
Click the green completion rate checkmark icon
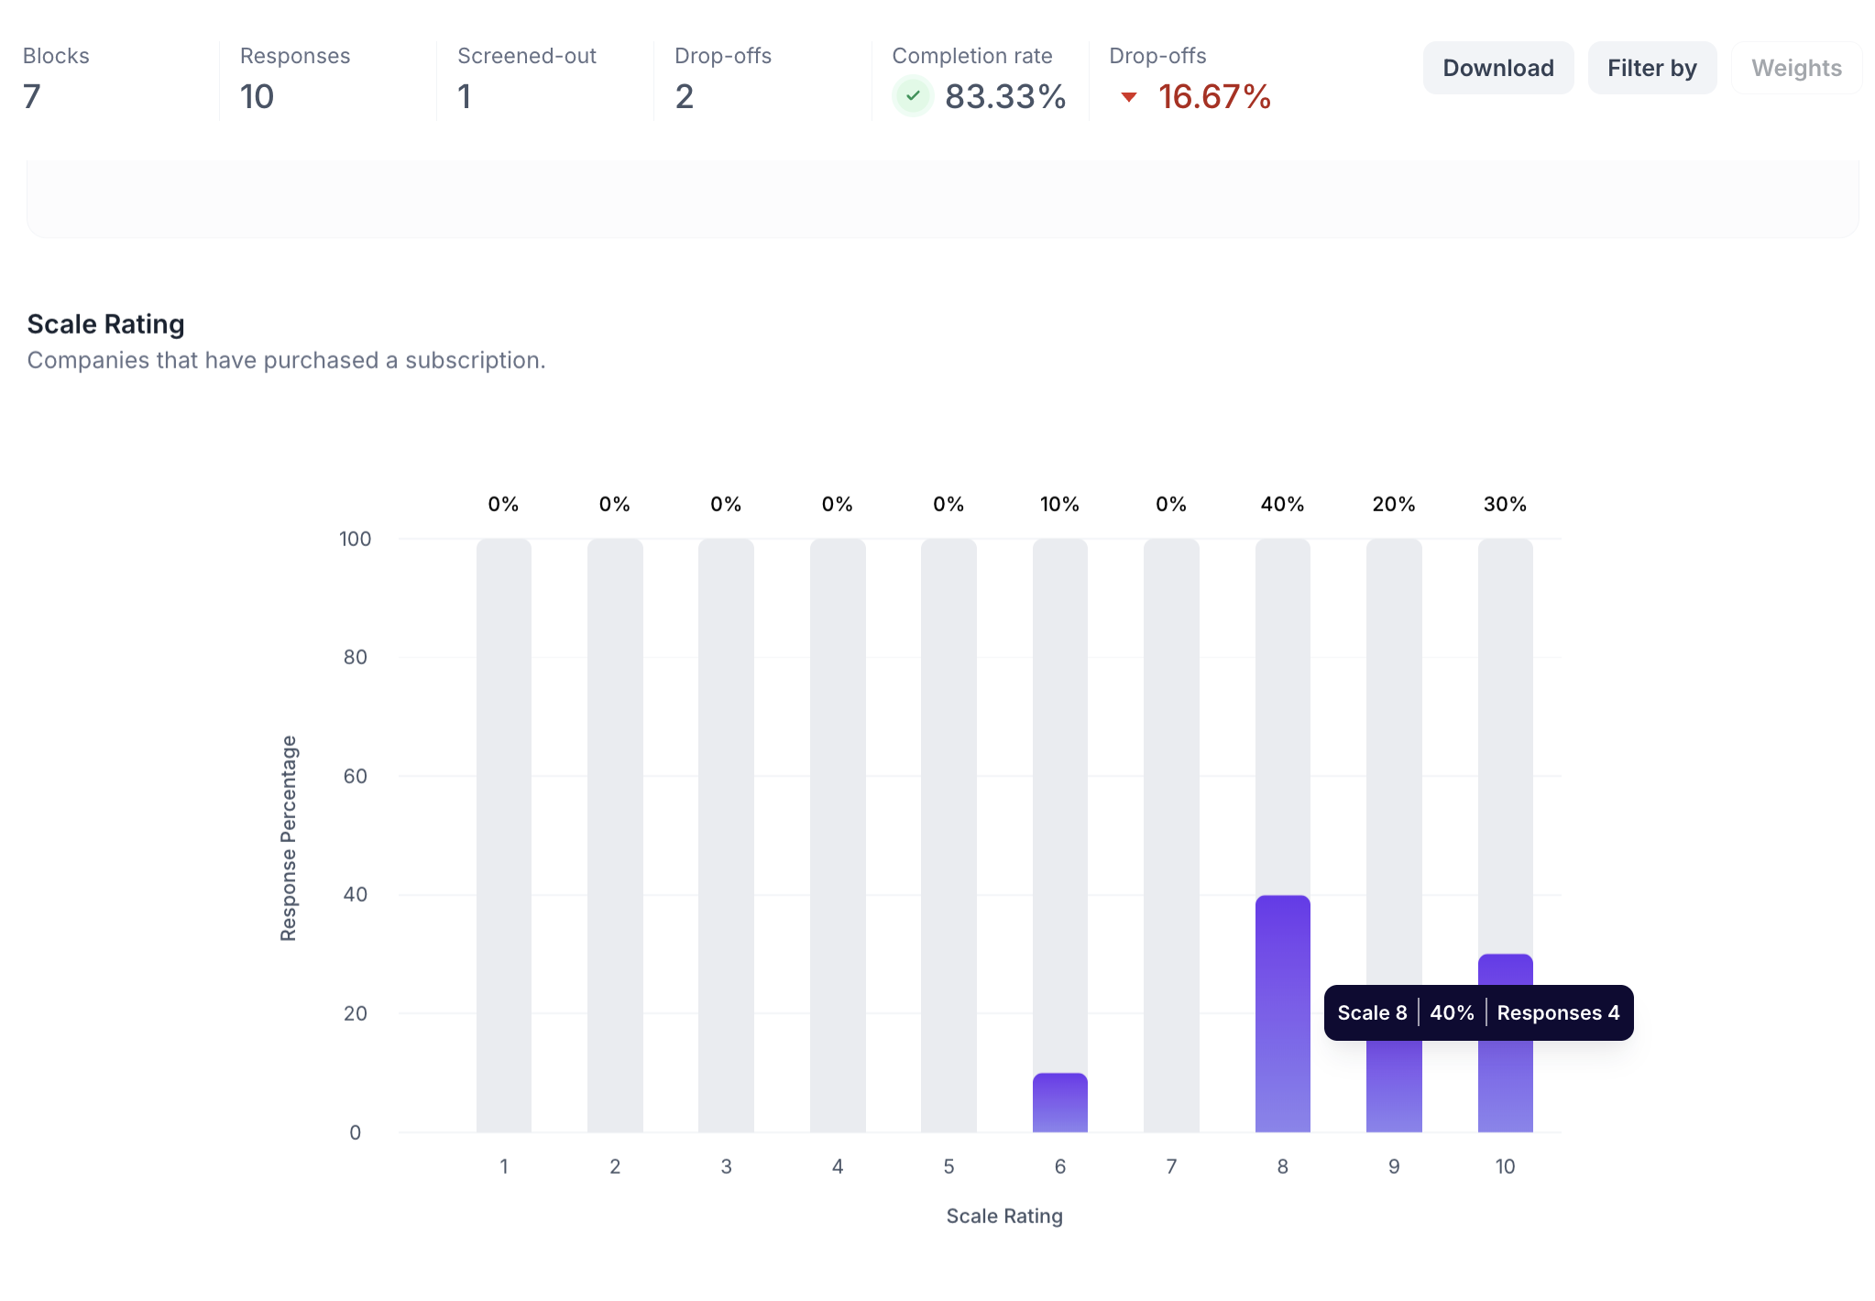[912, 96]
